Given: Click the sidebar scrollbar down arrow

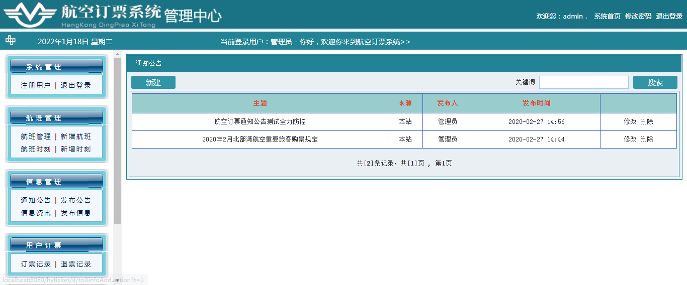Looking at the screenshot, I should point(117,280).
